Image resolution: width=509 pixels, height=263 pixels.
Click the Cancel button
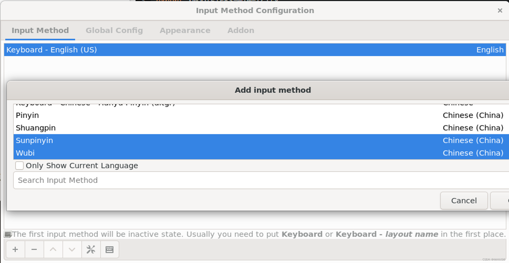464,201
